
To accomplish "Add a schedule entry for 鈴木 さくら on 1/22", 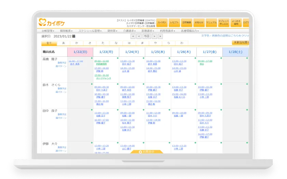I will (x=92, y=84).
